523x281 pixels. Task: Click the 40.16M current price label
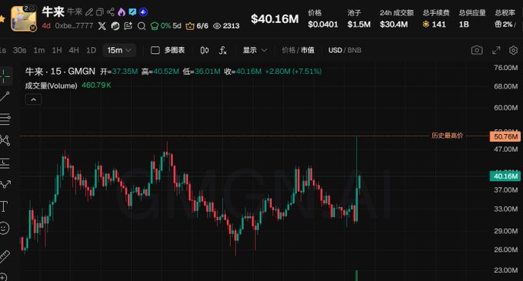point(505,176)
